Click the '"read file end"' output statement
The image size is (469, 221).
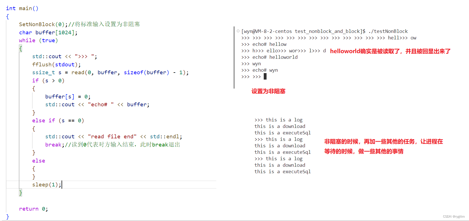[x=114, y=137]
